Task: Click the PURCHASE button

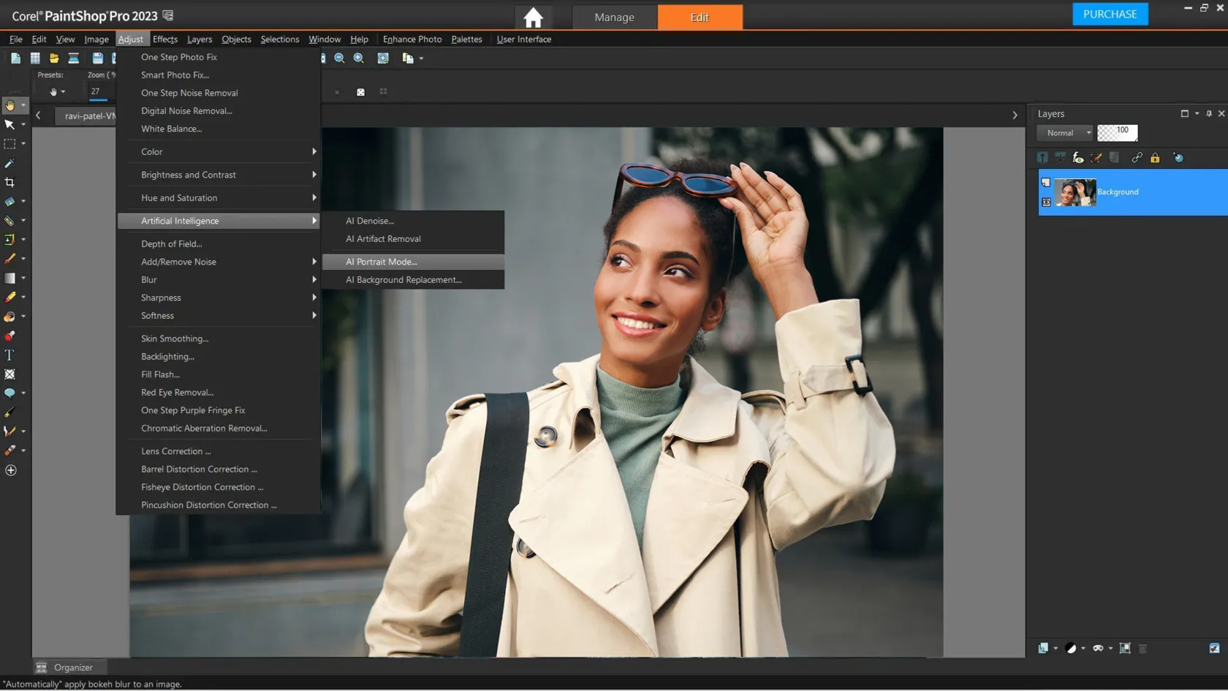Action: pos(1110,14)
